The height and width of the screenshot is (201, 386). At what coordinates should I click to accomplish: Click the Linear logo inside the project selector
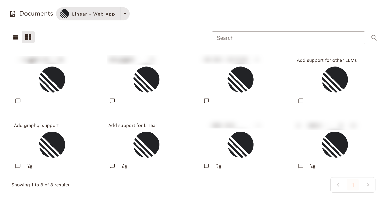coord(64,14)
